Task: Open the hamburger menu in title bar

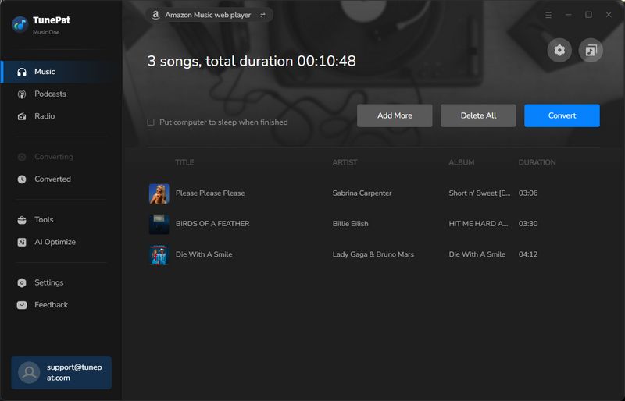Action: [548, 15]
